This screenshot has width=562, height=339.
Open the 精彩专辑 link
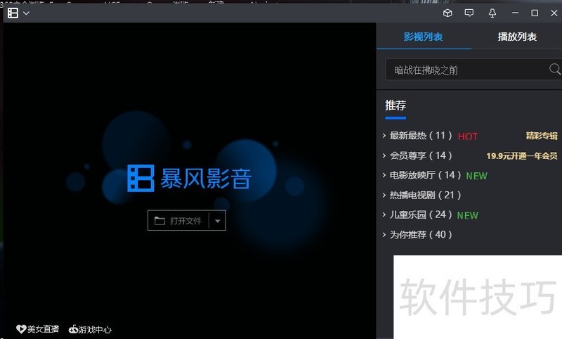pyautogui.click(x=542, y=136)
